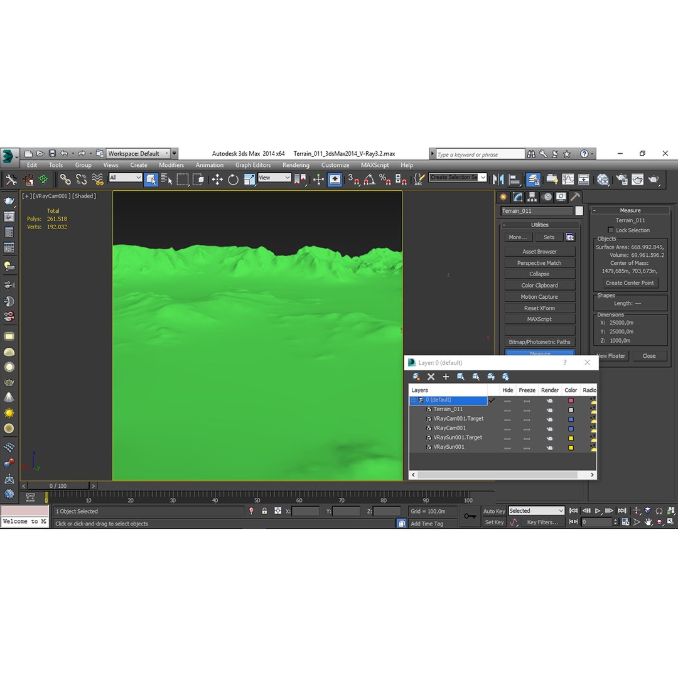Open the Motion command panel tab
The image size is (678, 678).
click(547, 196)
